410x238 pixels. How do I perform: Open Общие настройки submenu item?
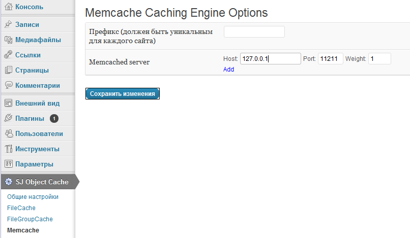33,196
